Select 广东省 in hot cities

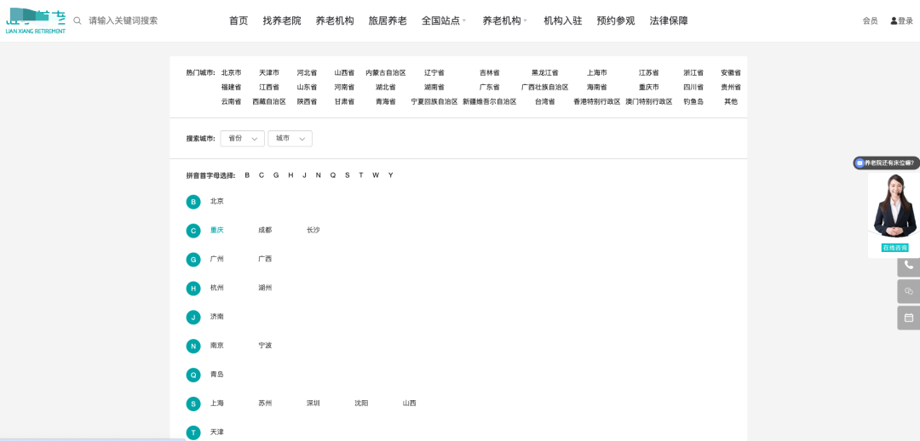[489, 87]
